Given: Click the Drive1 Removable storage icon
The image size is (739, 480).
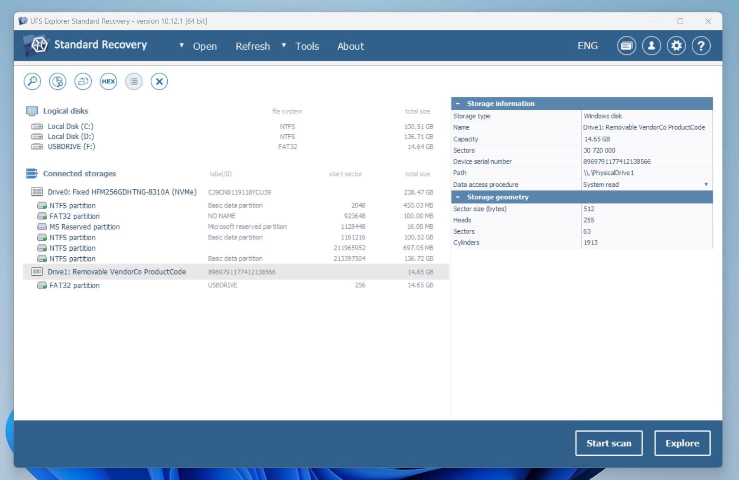Looking at the screenshot, I should point(37,272).
